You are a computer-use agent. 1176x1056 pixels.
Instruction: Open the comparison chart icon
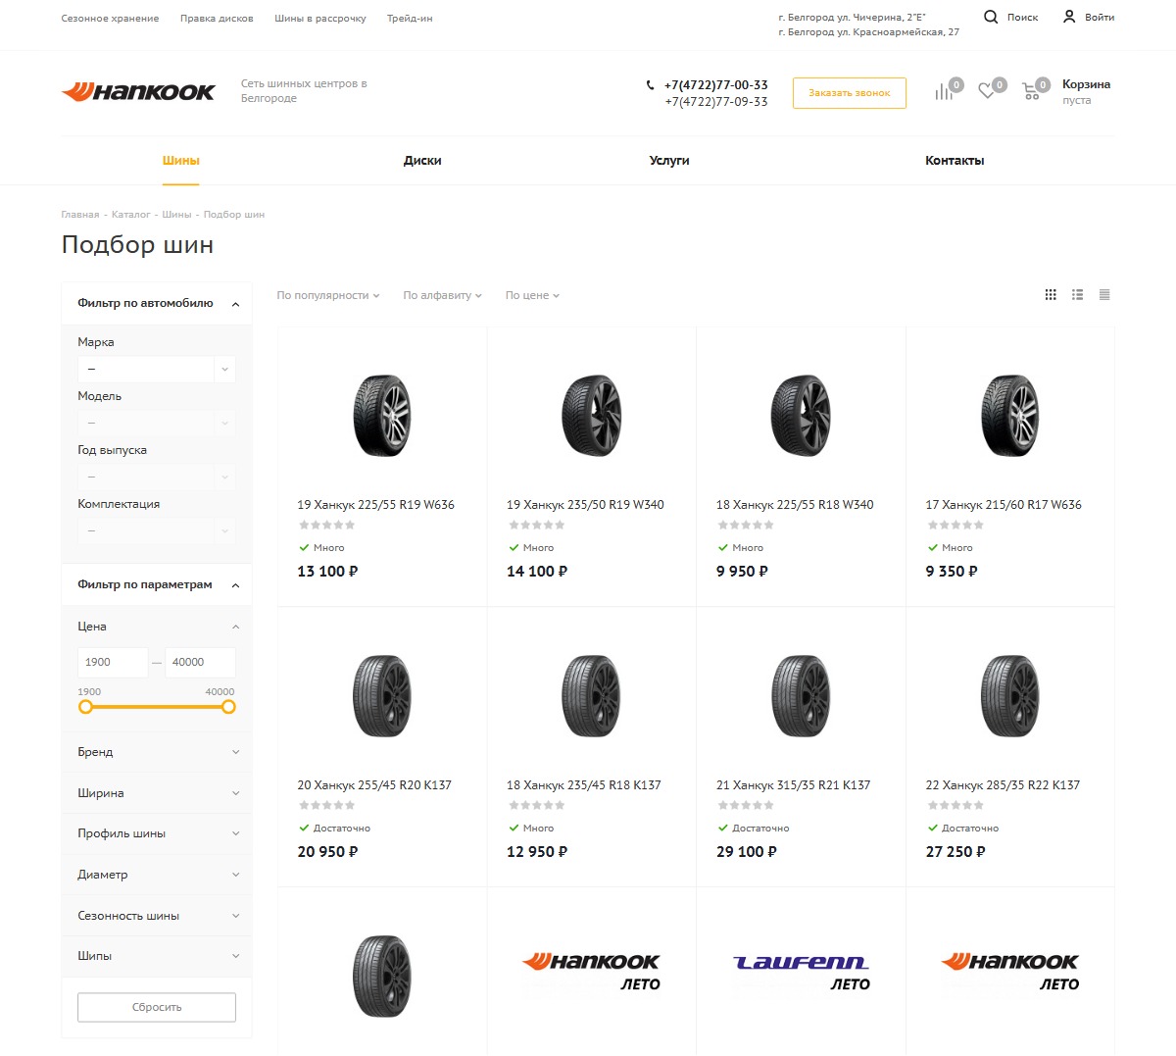(x=943, y=92)
